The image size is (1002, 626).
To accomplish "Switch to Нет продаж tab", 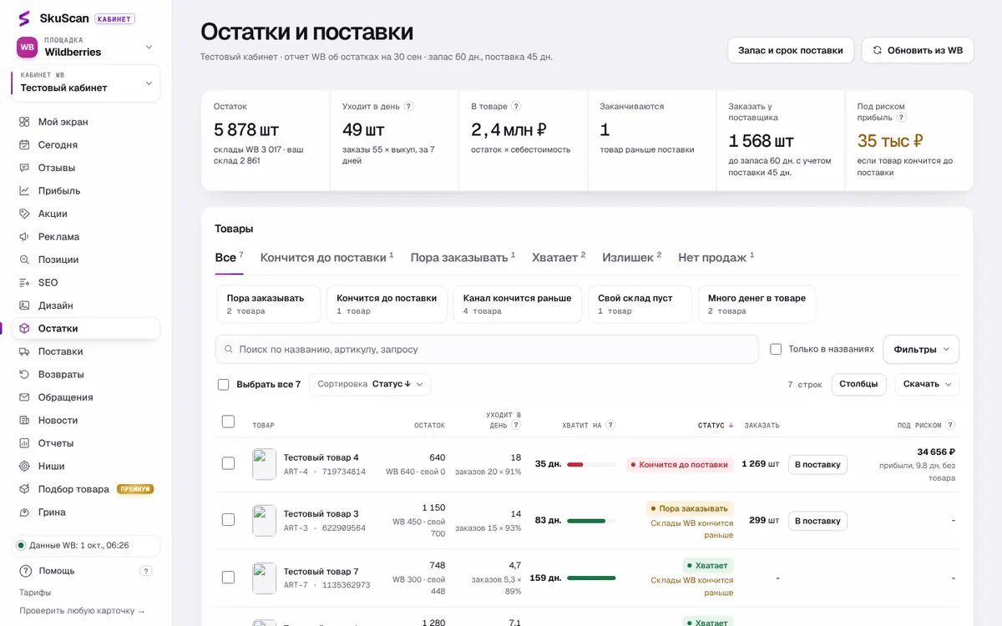I will tap(716, 257).
